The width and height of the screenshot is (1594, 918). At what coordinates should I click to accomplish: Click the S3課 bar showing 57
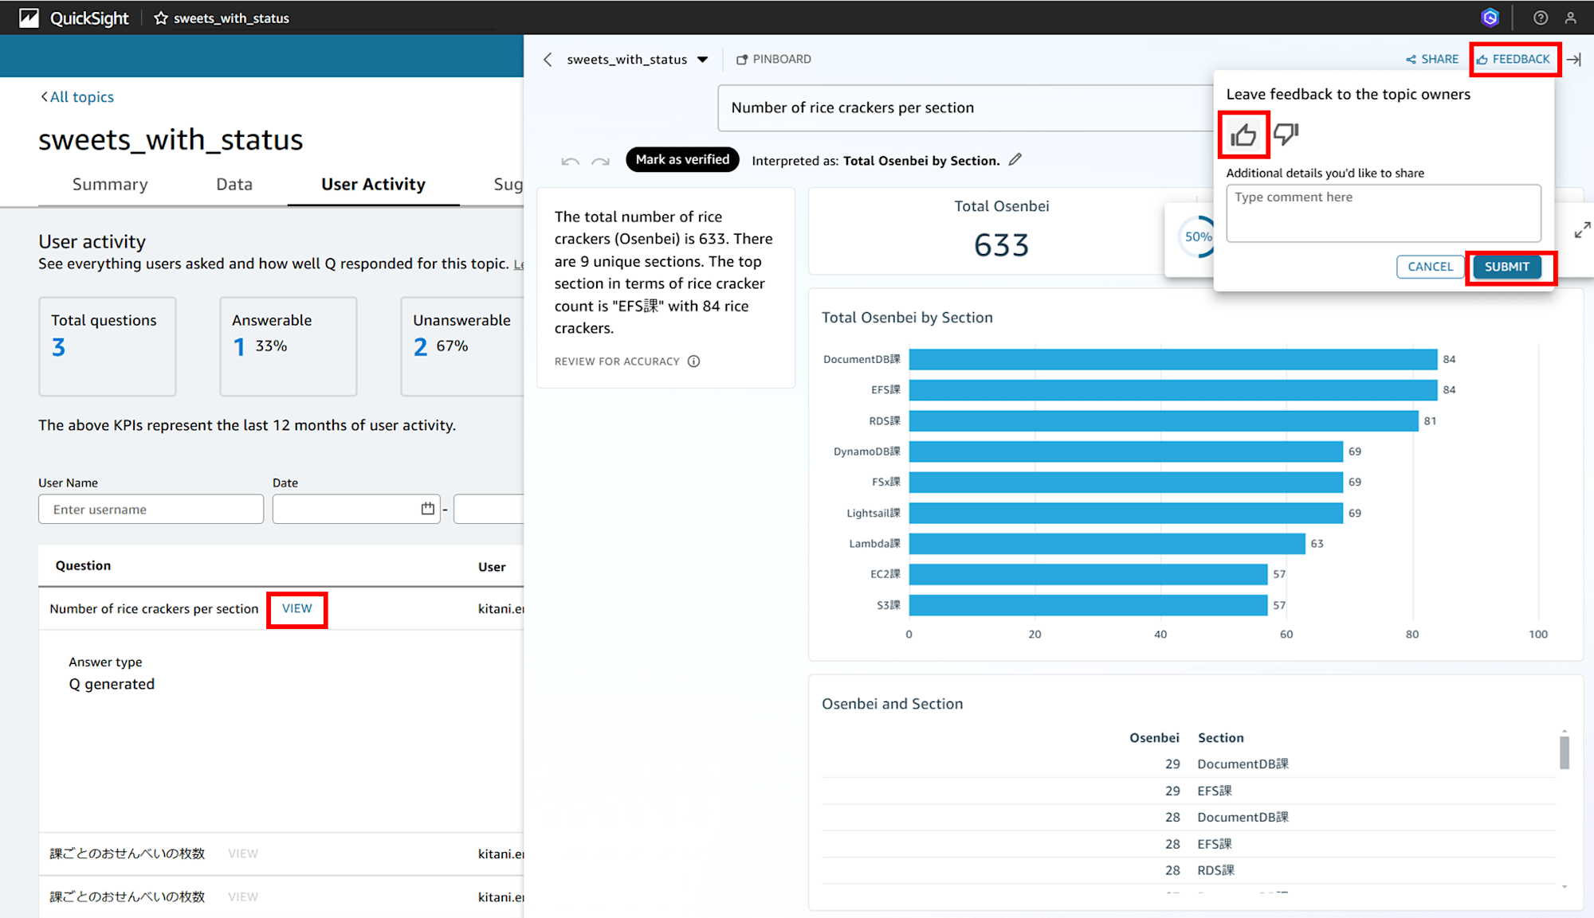[1088, 606]
